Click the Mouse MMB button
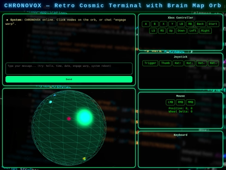The image size is (226, 170). [x=190, y=102]
